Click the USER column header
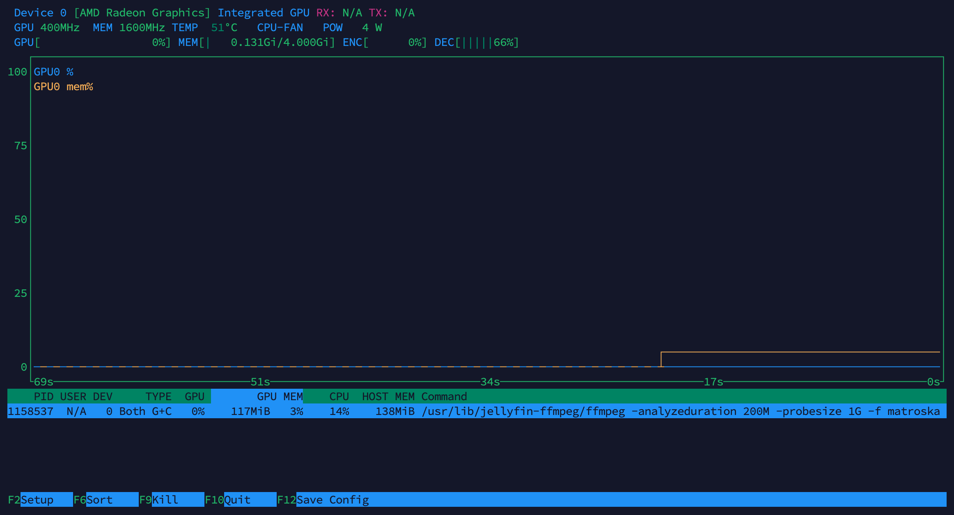This screenshot has height=515, width=954. coord(73,397)
